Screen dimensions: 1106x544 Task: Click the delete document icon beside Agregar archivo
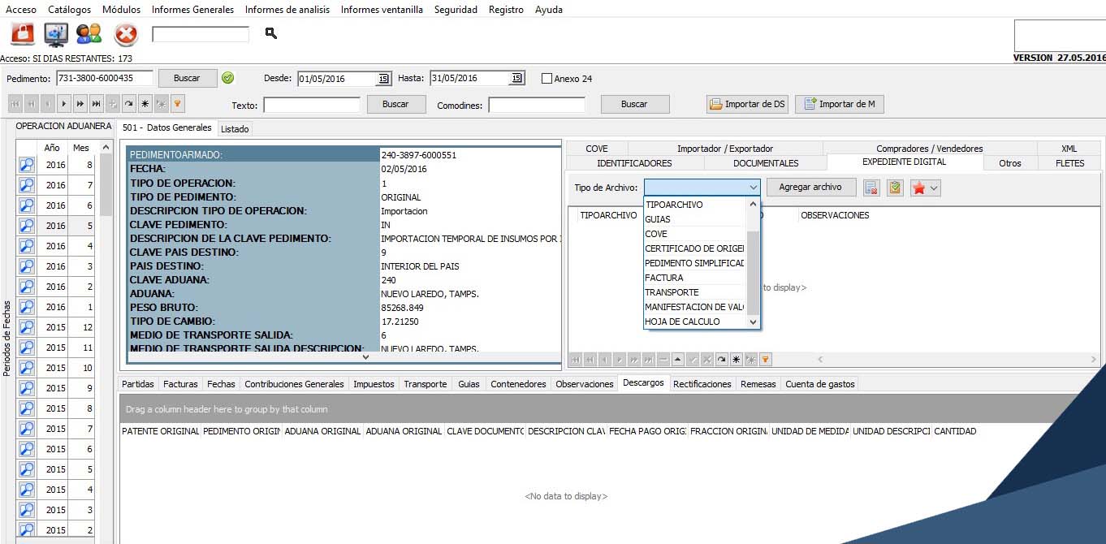tap(871, 188)
